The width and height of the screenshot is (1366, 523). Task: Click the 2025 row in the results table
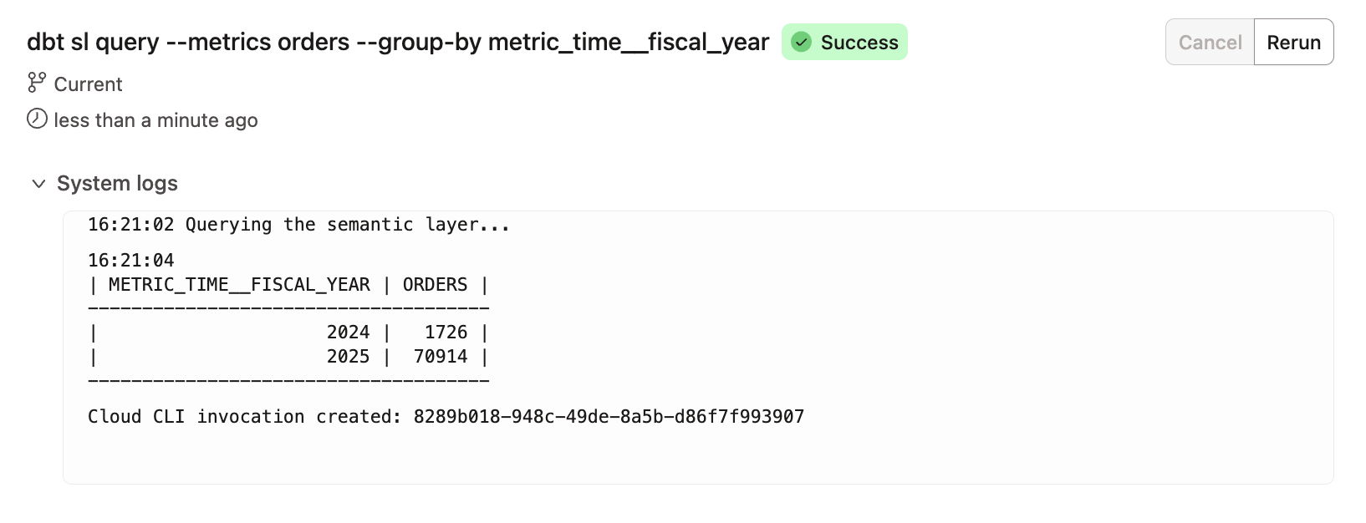pyautogui.click(x=288, y=356)
